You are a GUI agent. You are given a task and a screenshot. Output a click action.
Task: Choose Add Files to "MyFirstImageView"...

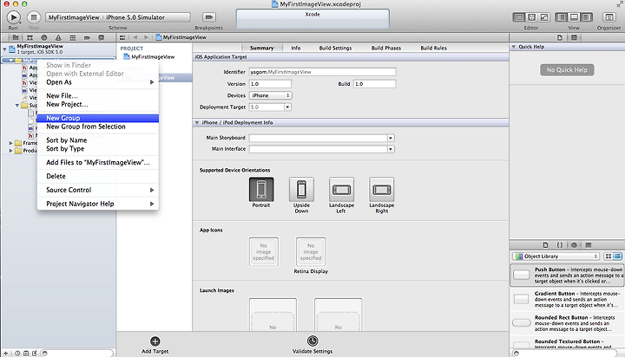pos(98,162)
